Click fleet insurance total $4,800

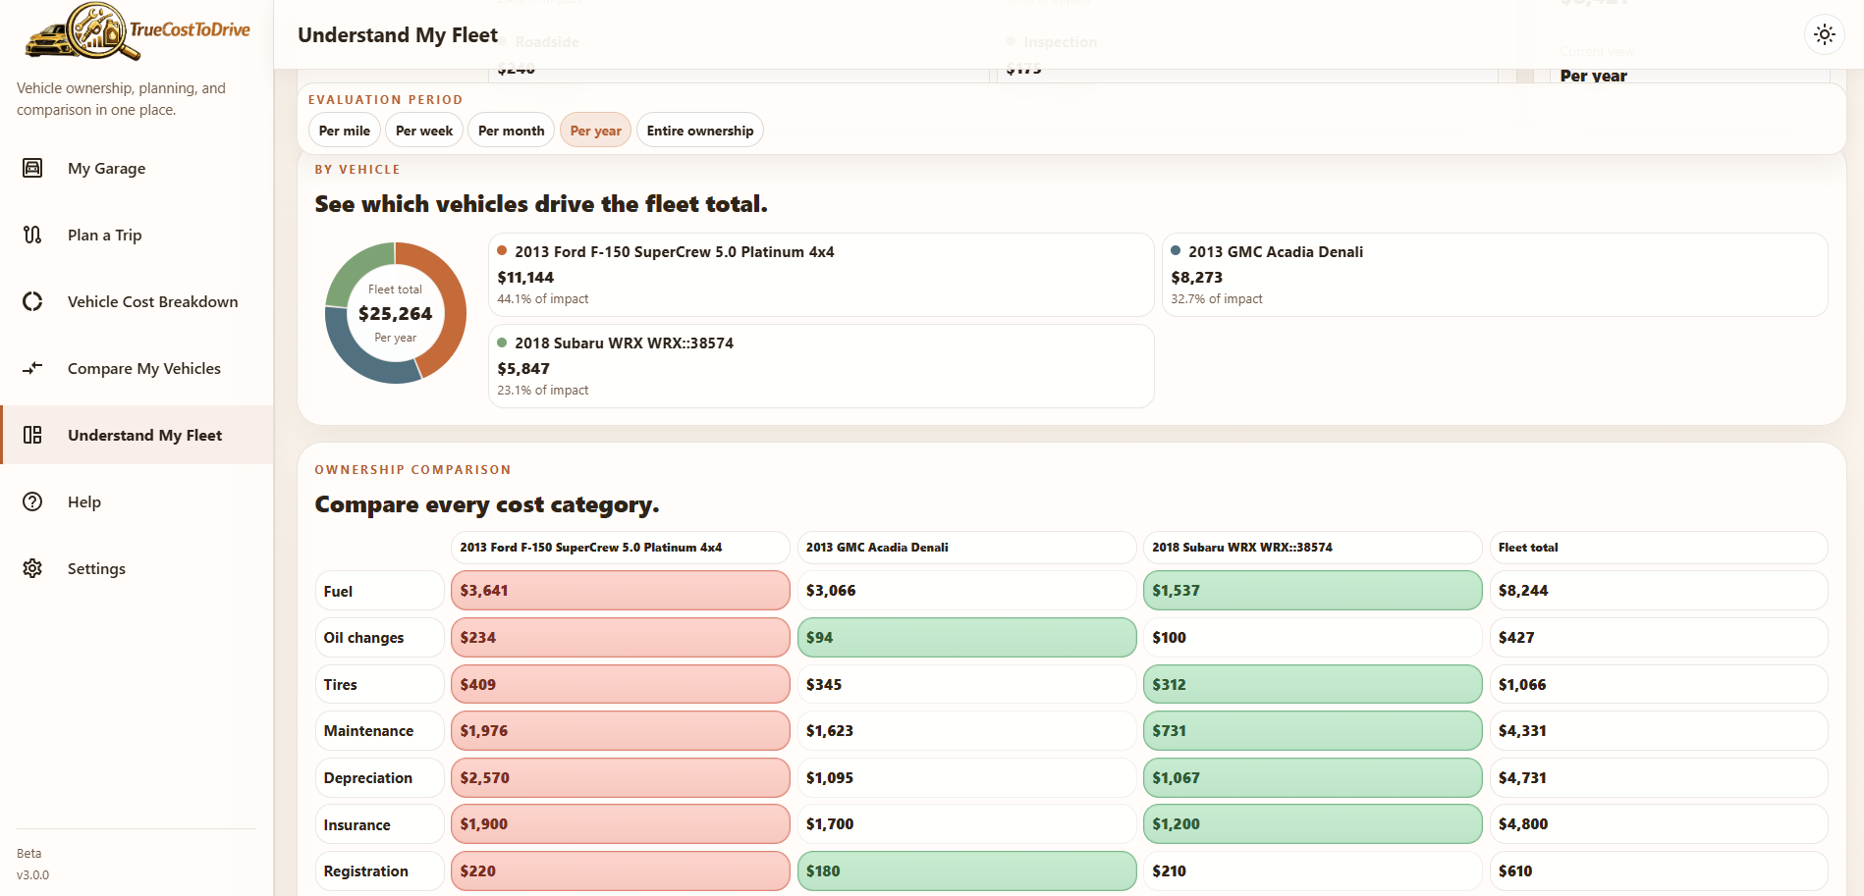tap(1659, 824)
